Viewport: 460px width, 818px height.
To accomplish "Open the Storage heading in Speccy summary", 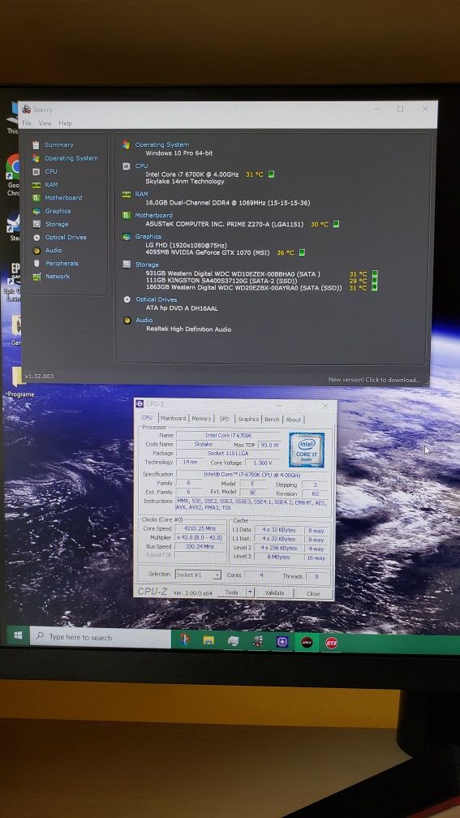I will tap(147, 265).
